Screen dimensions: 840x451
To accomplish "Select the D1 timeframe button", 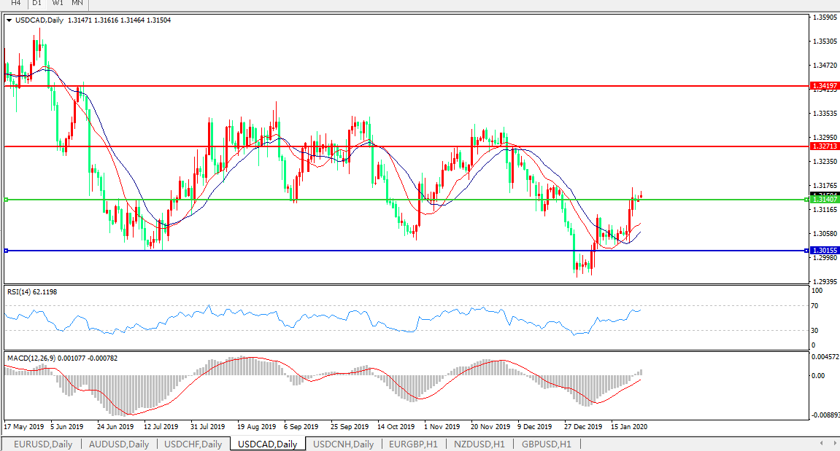I will 36,3.
